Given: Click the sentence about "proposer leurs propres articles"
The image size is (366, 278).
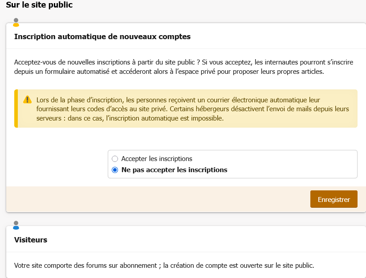Looking at the screenshot, I should click(169, 71).
